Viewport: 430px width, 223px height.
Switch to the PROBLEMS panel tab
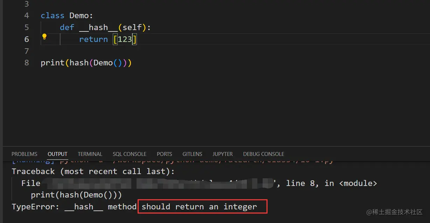tap(24, 154)
